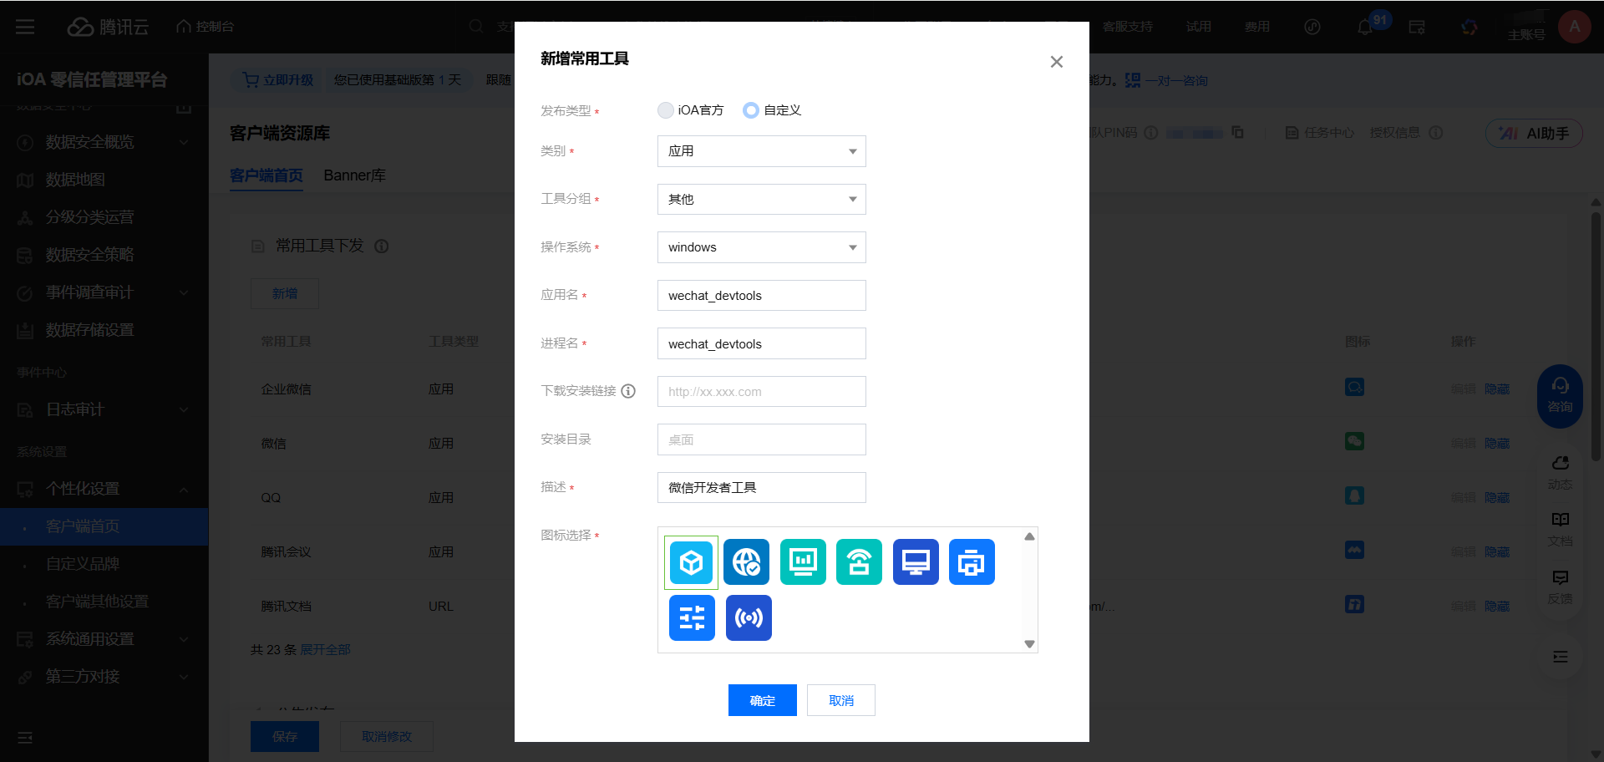Click the 腾讯会议 row icon
This screenshot has width=1604, height=762.
click(x=1354, y=551)
